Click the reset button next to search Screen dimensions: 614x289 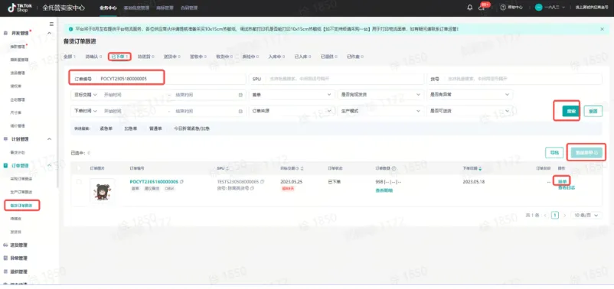[593, 111]
